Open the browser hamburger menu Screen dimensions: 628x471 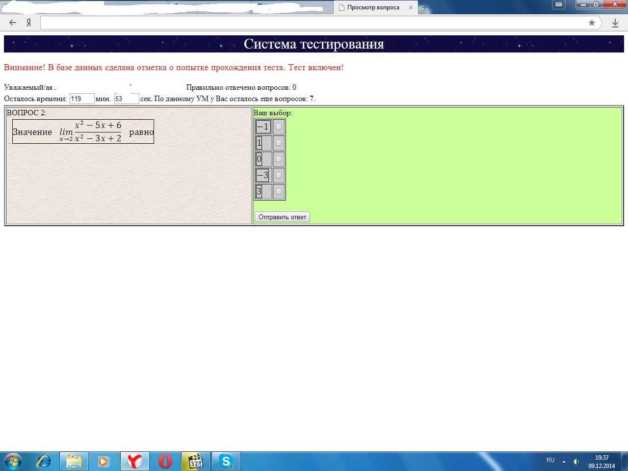pos(558,5)
